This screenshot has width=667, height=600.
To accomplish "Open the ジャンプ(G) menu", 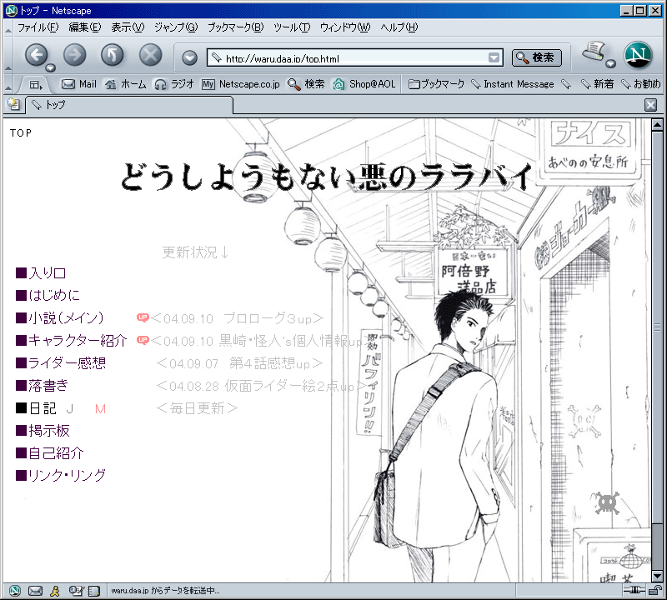I will click(176, 27).
